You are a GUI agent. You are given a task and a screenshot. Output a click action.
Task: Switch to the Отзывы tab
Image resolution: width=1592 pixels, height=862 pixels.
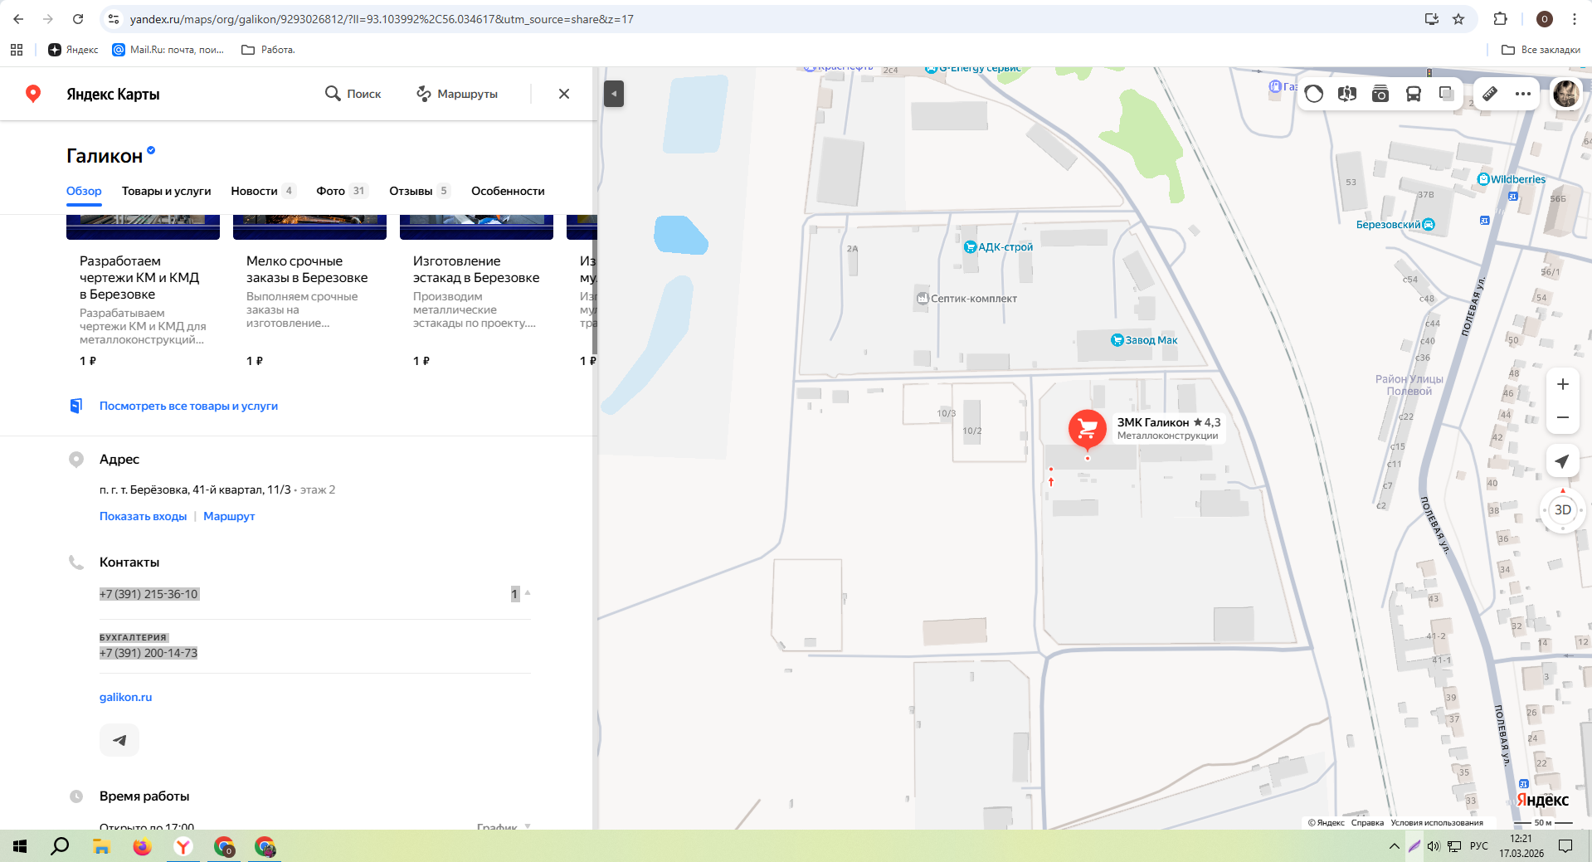pos(411,191)
